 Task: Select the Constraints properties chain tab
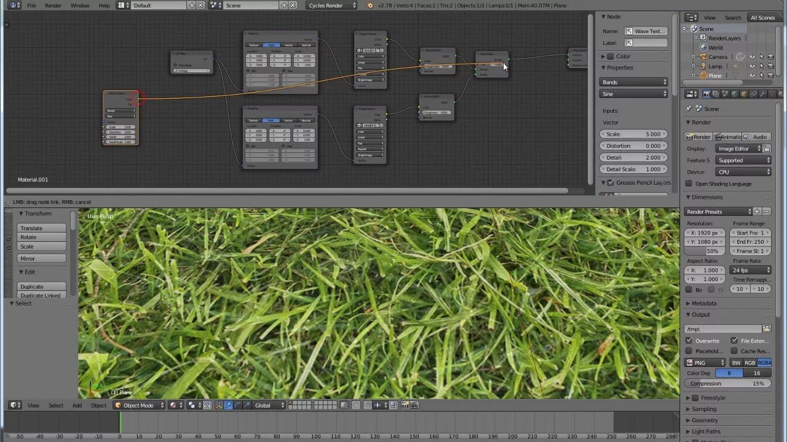[753, 94]
